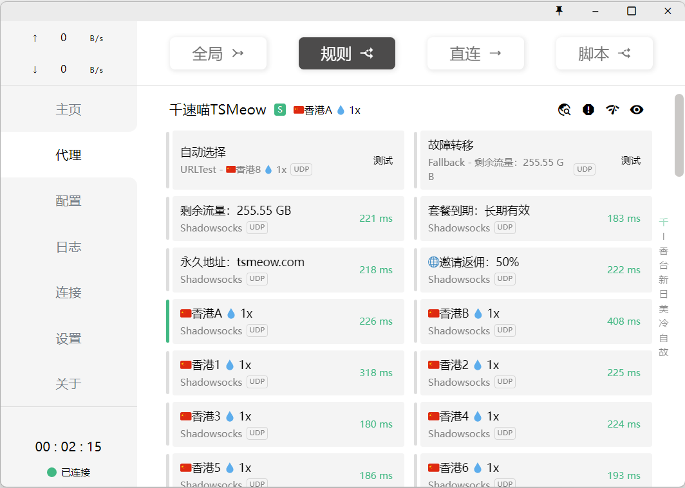Image resolution: width=685 pixels, height=488 pixels.
Task: Run latency test with the wifi speed icon
Action: [612, 110]
